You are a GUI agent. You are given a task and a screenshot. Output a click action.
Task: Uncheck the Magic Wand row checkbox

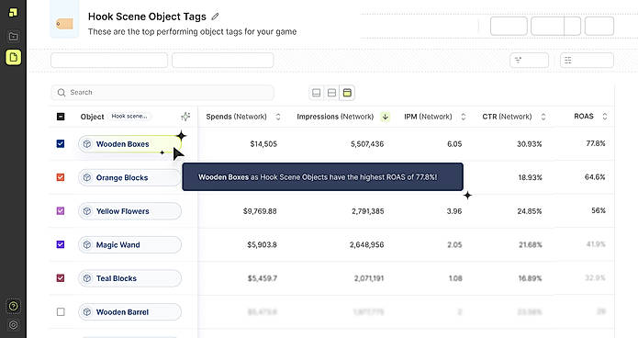point(61,244)
